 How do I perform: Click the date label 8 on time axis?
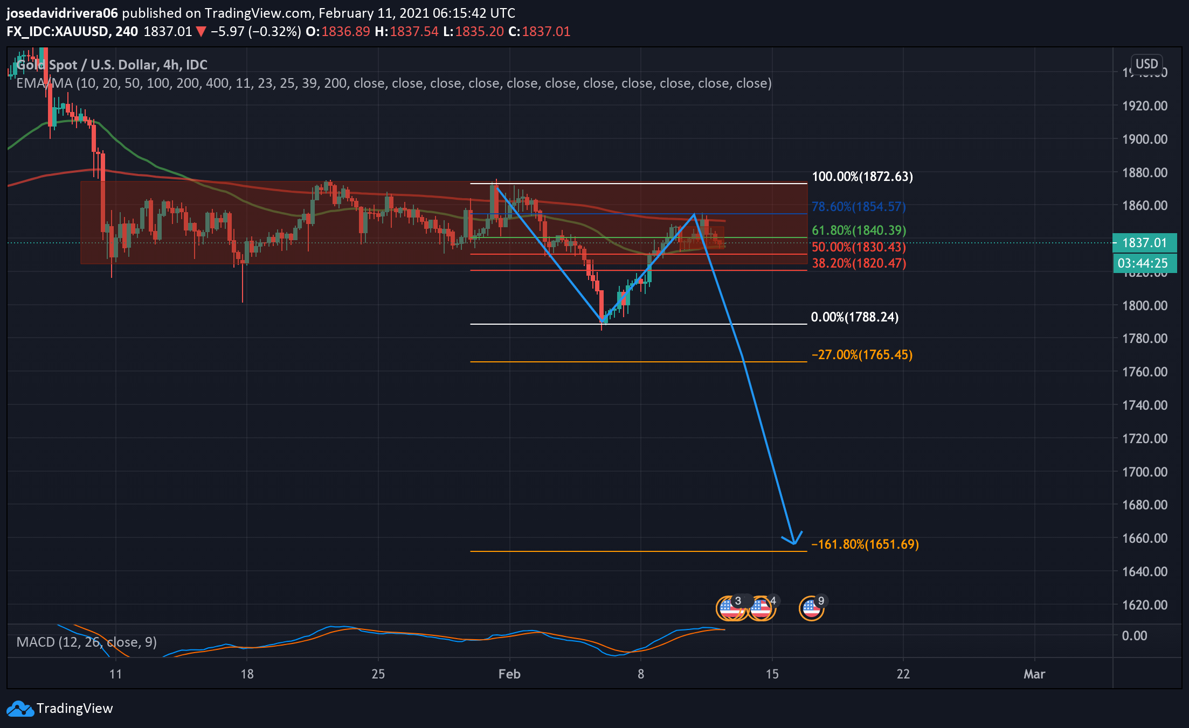coord(641,674)
